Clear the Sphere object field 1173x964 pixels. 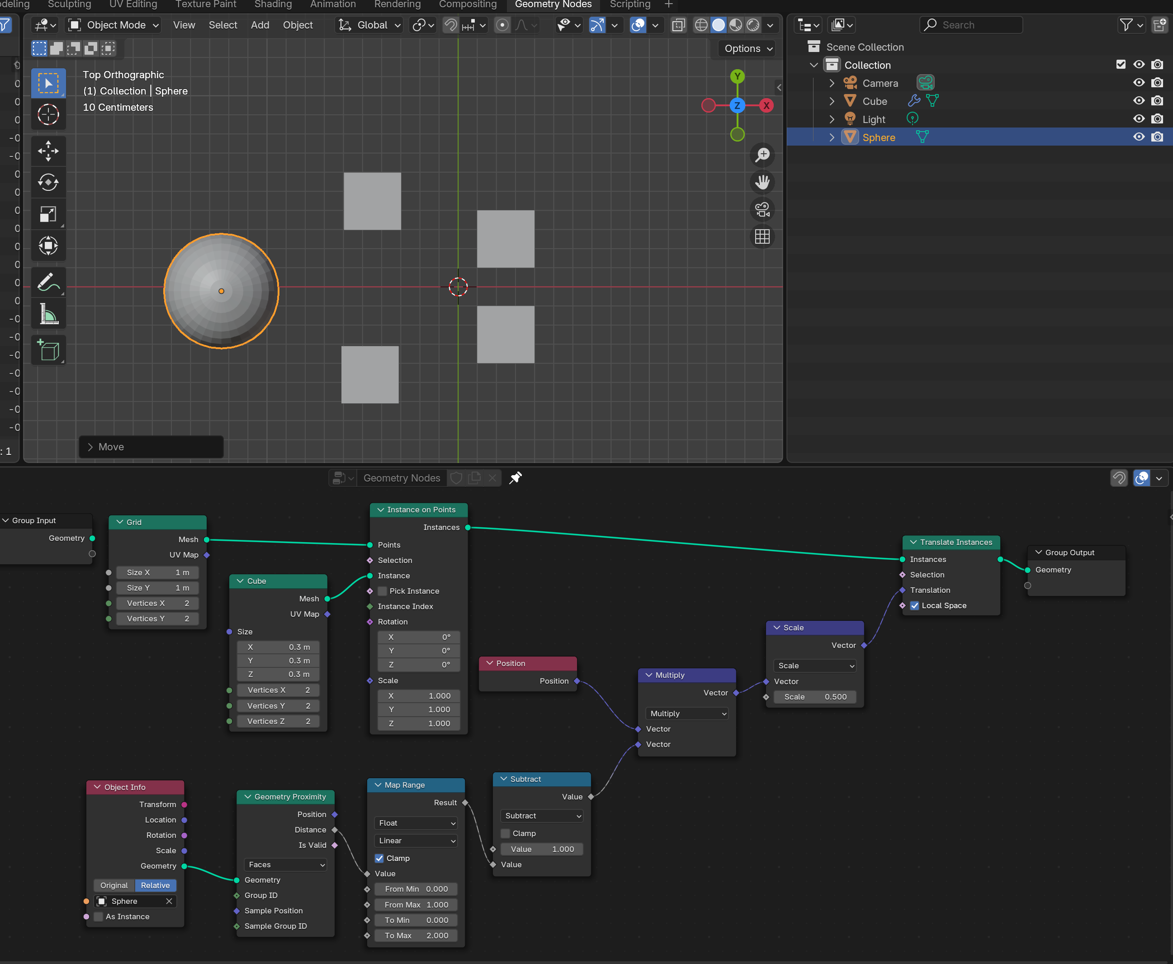click(x=169, y=901)
